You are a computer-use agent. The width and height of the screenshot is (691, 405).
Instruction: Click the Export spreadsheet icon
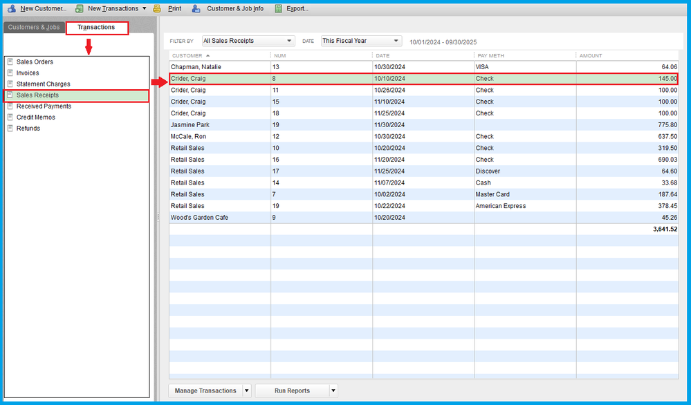pyautogui.click(x=278, y=8)
